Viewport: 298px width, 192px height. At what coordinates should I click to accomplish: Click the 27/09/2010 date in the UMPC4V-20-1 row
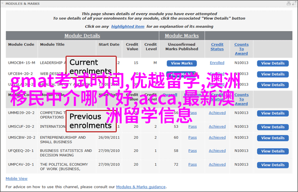[109, 165]
